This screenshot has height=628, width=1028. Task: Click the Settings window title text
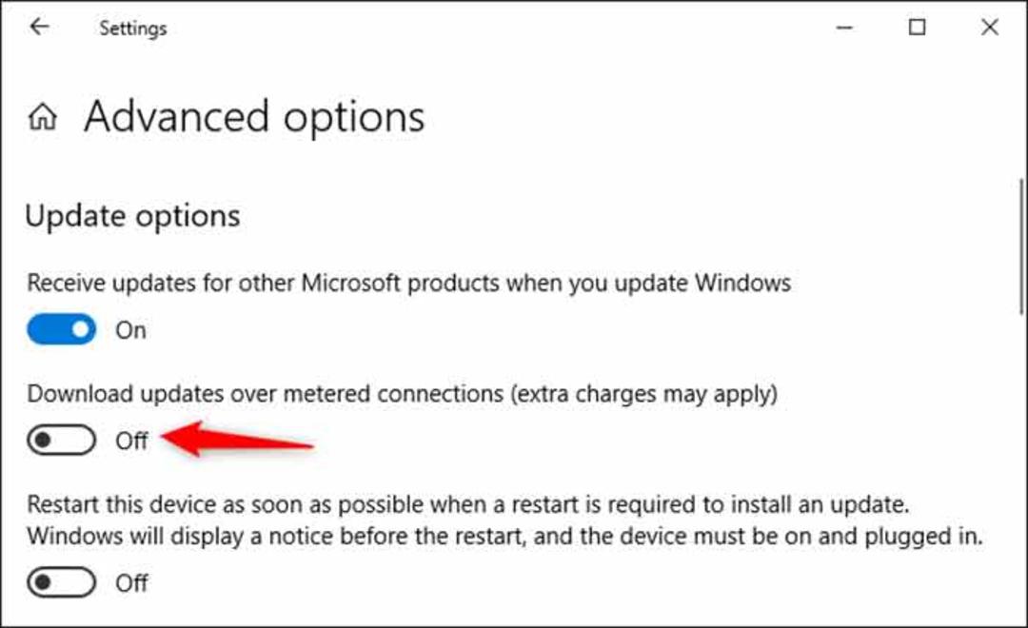(133, 29)
